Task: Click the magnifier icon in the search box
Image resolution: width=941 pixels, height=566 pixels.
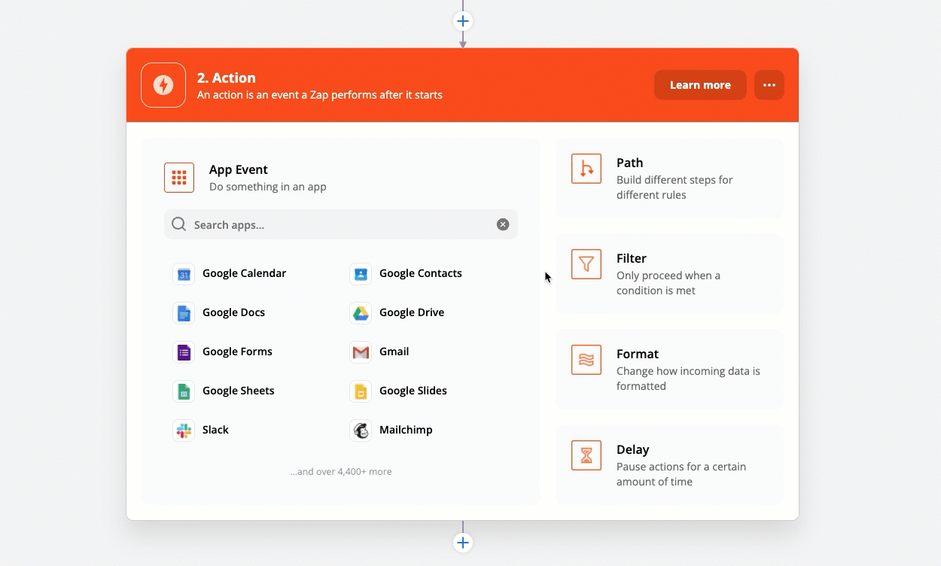Action: [x=178, y=224]
